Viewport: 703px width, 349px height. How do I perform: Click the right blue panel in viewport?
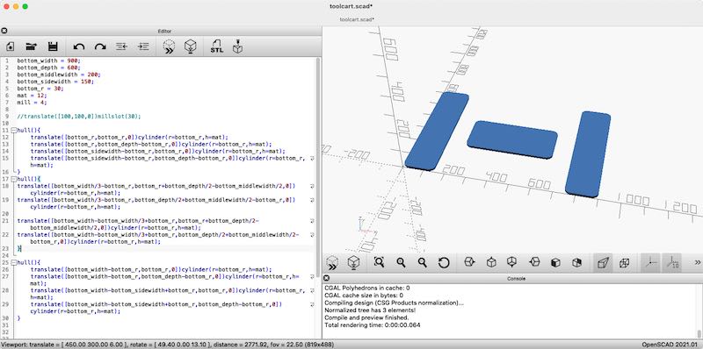[588, 154]
